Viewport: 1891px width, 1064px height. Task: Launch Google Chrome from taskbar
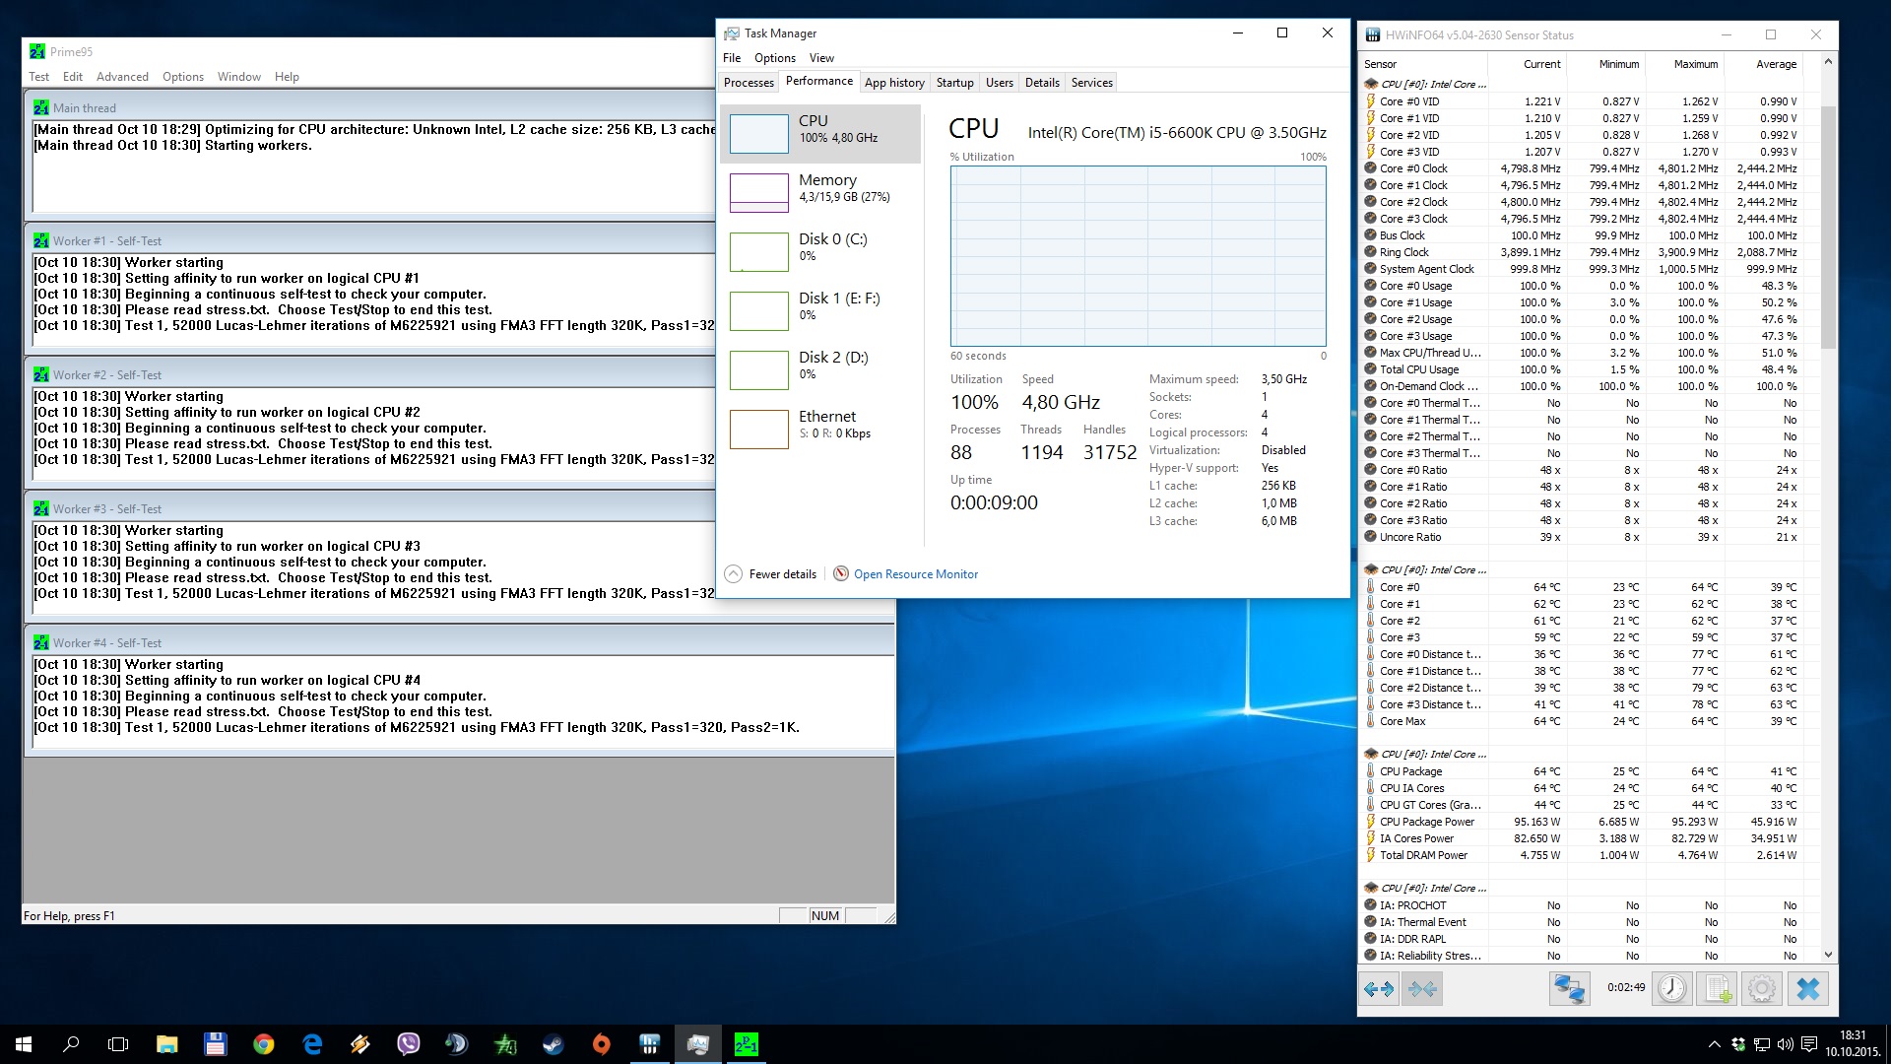[x=263, y=1044]
